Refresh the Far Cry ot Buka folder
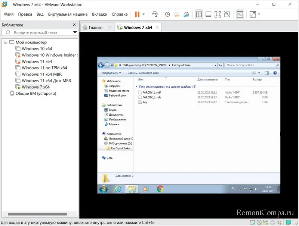This screenshot has width=299, height=226. pos(221,65)
